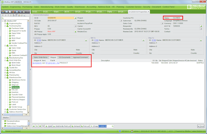Click the OnHand button
This screenshot has height=134, width=207.
click(x=76, y=126)
